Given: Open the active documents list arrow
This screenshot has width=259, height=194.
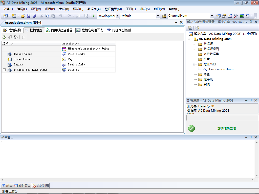Looking at the screenshot, I should pyautogui.click(x=176, y=22).
